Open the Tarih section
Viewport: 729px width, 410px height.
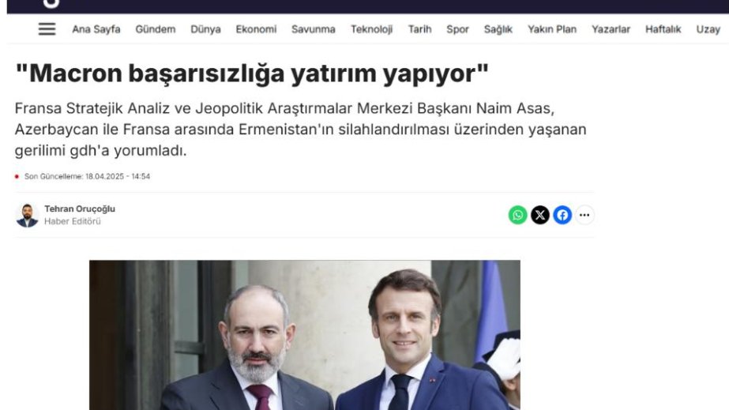click(x=420, y=29)
